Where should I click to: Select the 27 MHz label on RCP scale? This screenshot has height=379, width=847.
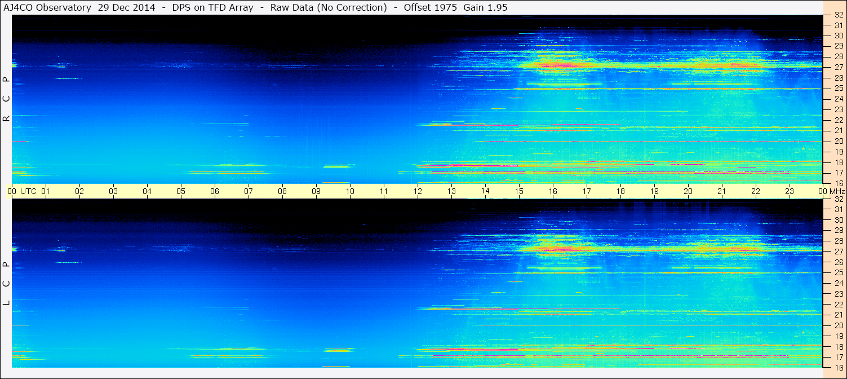click(x=838, y=67)
